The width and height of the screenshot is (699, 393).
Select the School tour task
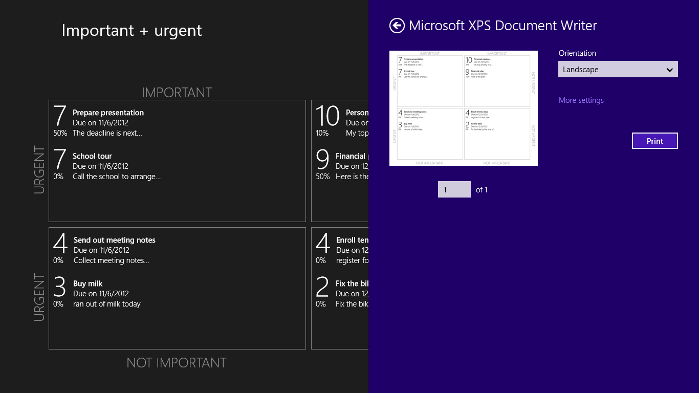click(x=92, y=156)
